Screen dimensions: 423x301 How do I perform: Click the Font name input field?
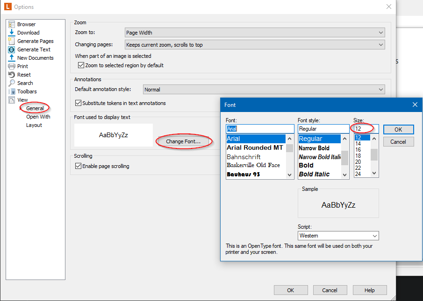click(260, 129)
